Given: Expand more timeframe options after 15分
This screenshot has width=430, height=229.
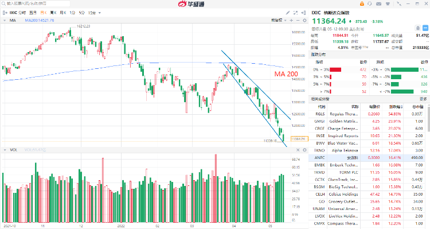Looking at the screenshot, I should (x=100, y=13).
